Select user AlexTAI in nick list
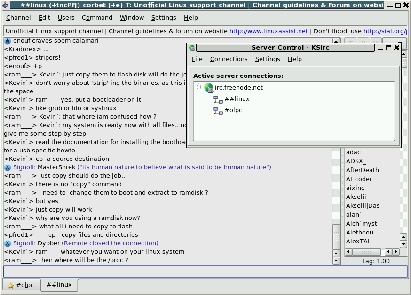This screenshot has height=295, width=411. point(358,241)
